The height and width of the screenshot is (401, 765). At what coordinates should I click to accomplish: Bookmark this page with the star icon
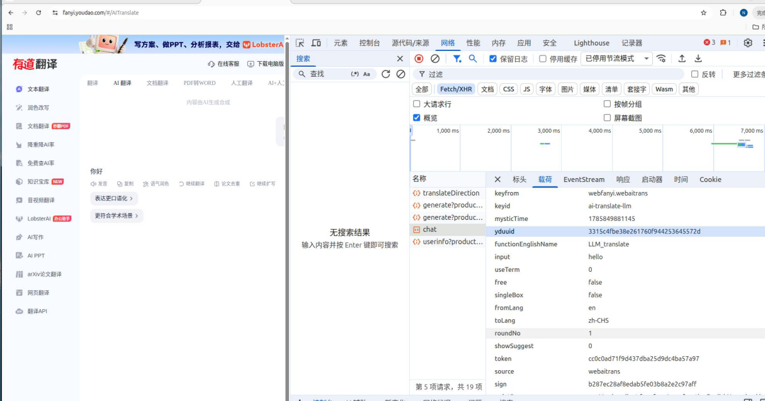703,13
